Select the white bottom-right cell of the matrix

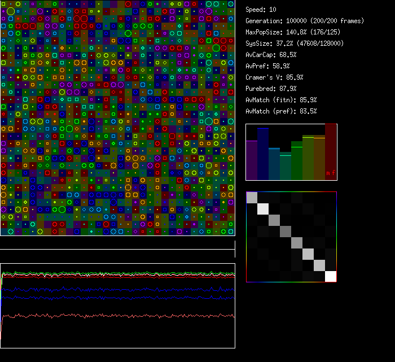331,276
